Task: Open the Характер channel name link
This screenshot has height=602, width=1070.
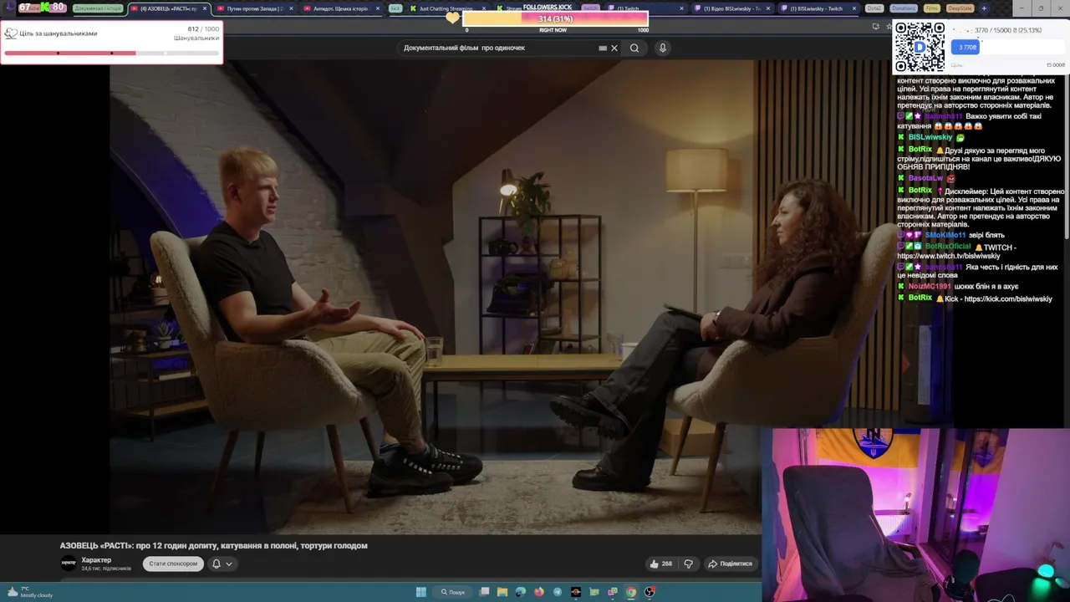Action: pos(96,560)
